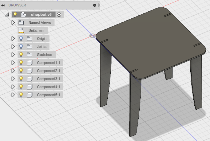Expand Component5:1 node
210x141 pixels.
click(13, 95)
